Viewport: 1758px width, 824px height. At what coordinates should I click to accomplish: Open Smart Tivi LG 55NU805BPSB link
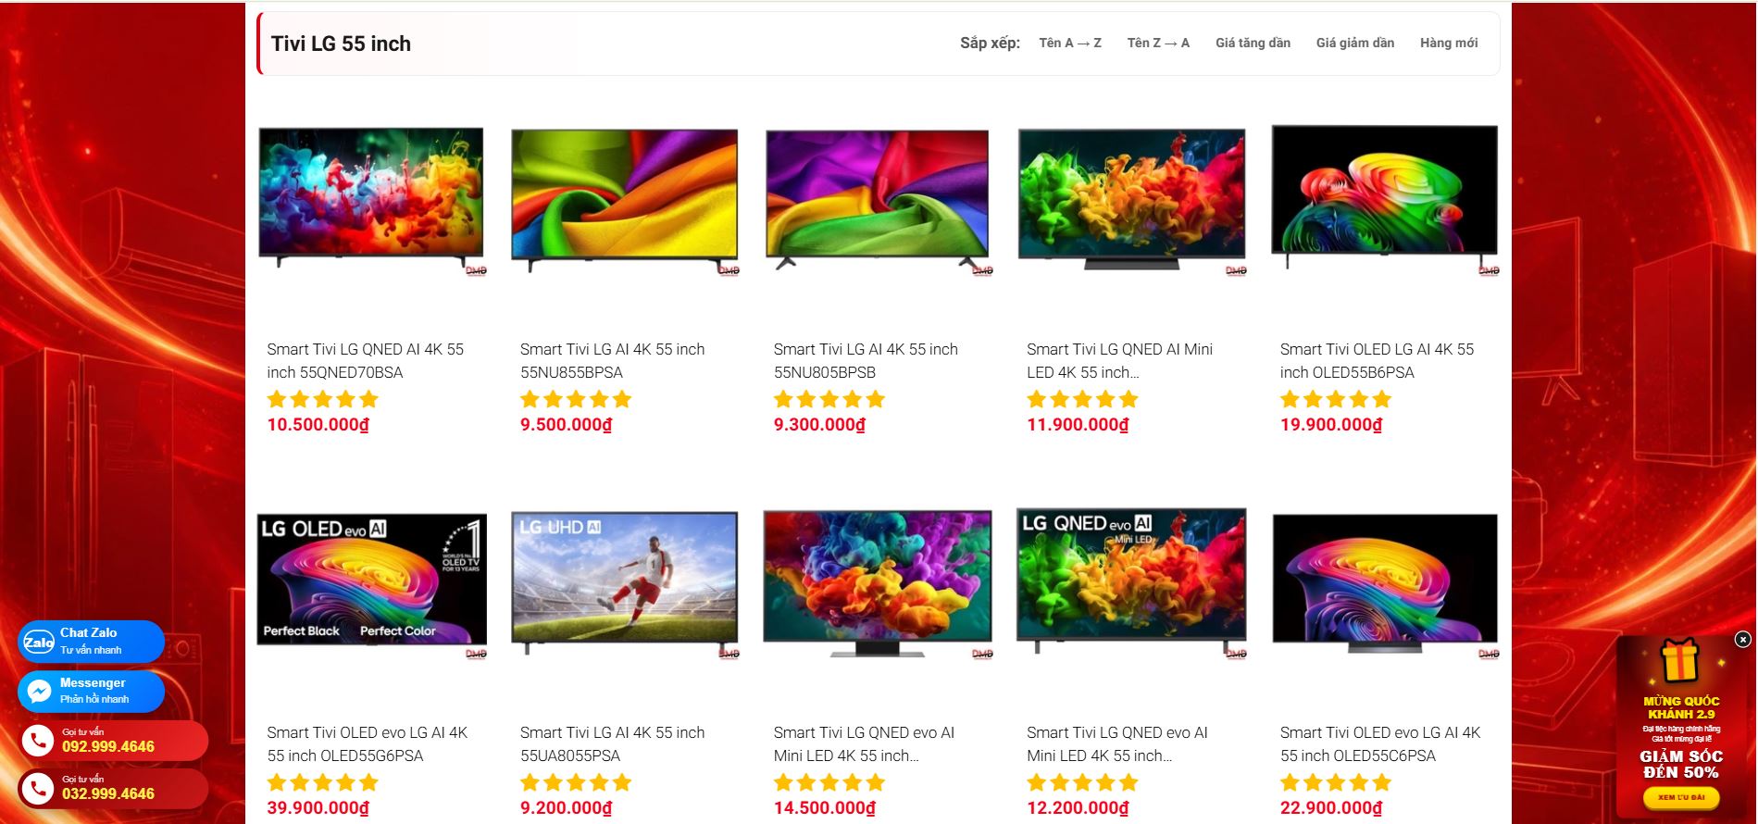(866, 360)
